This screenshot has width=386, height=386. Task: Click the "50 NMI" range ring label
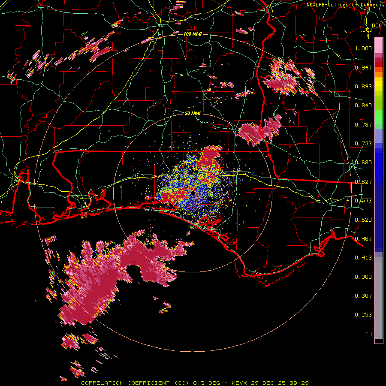[193, 113]
